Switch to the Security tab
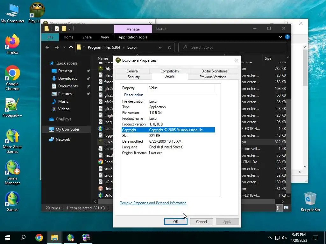The image size is (326, 244). tap(134, 77)
